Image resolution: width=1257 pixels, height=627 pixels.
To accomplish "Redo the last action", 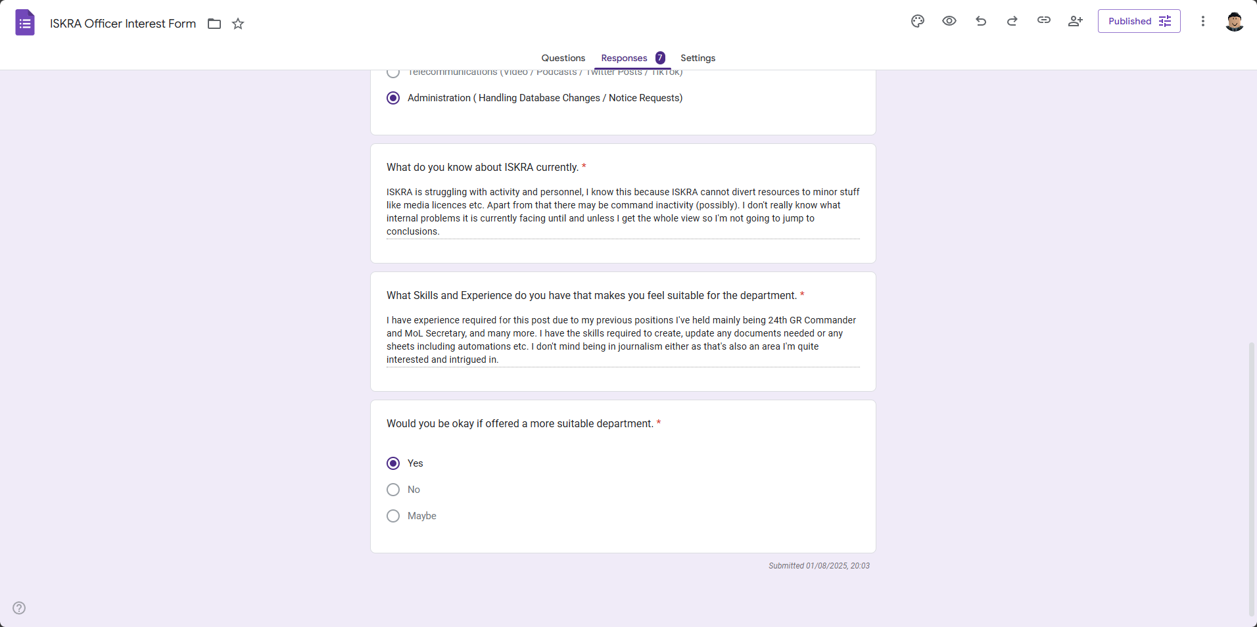I will [x=1012, y=21].
